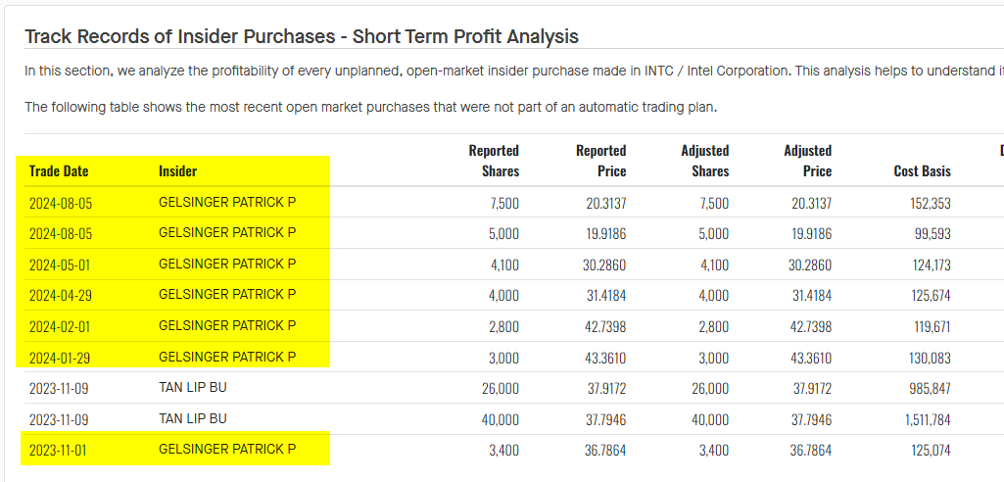1004x482 pixels.
Task: Click the Adjusted Price column header
Action: 807,161
